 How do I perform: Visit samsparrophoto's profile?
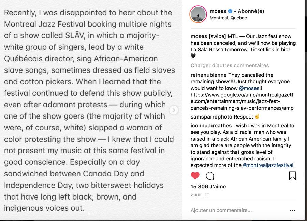pyautogui.click(x=211, y=117)
